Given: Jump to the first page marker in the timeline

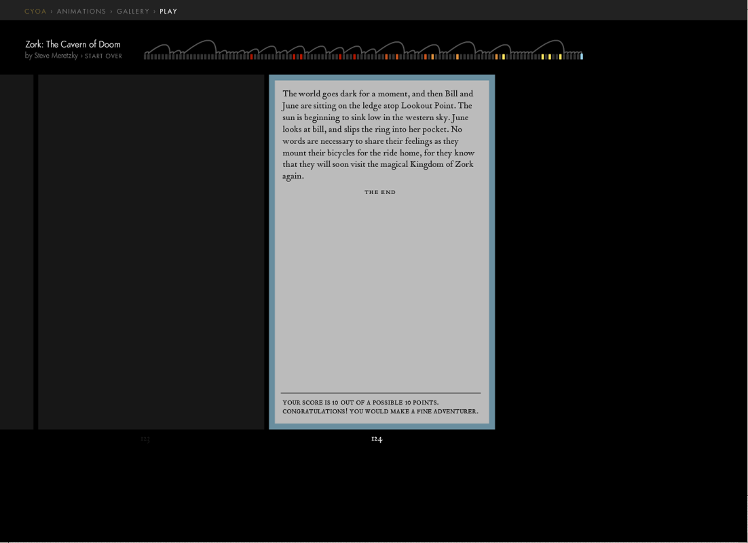Looking at the screenshot, I should pyautogui.click(x=145, y=57).
